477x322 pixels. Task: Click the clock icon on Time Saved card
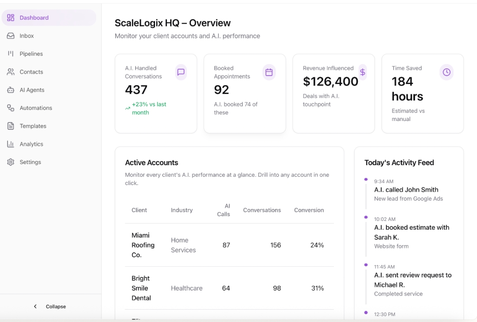447,72
